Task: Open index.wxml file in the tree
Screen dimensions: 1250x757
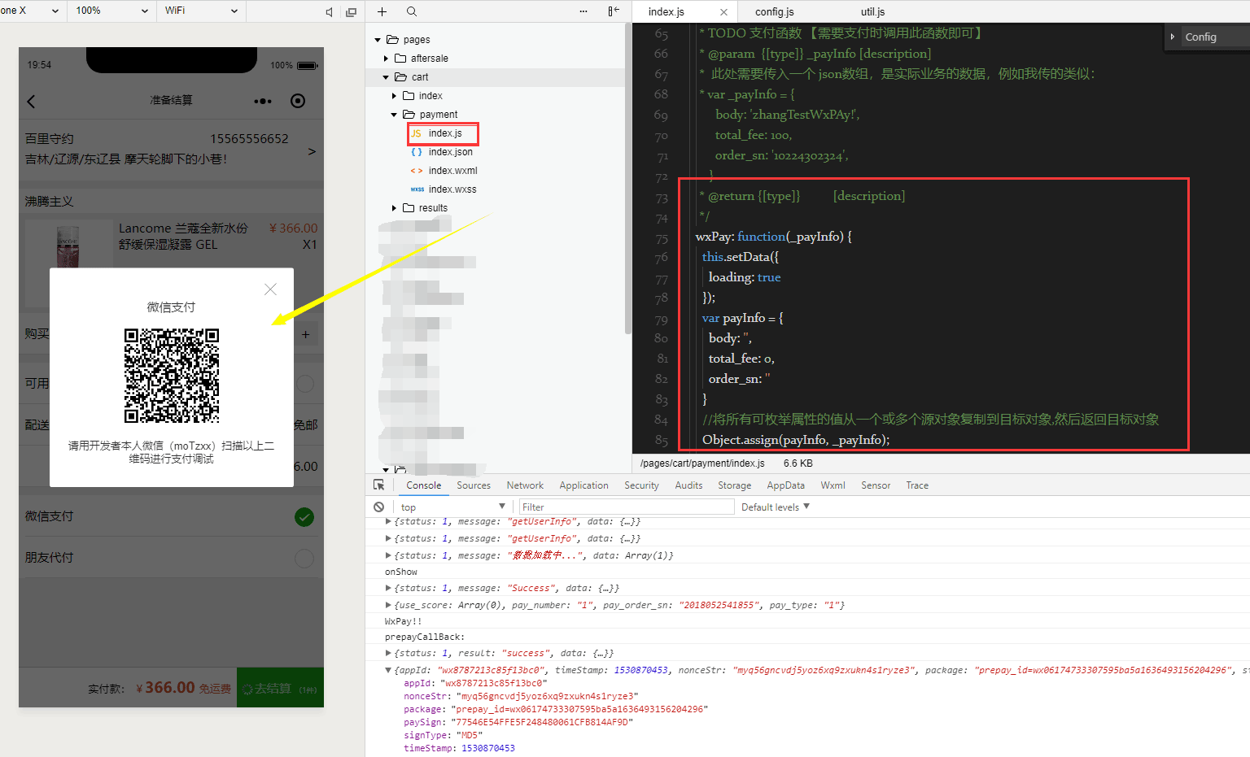Action: click(453, 171)
